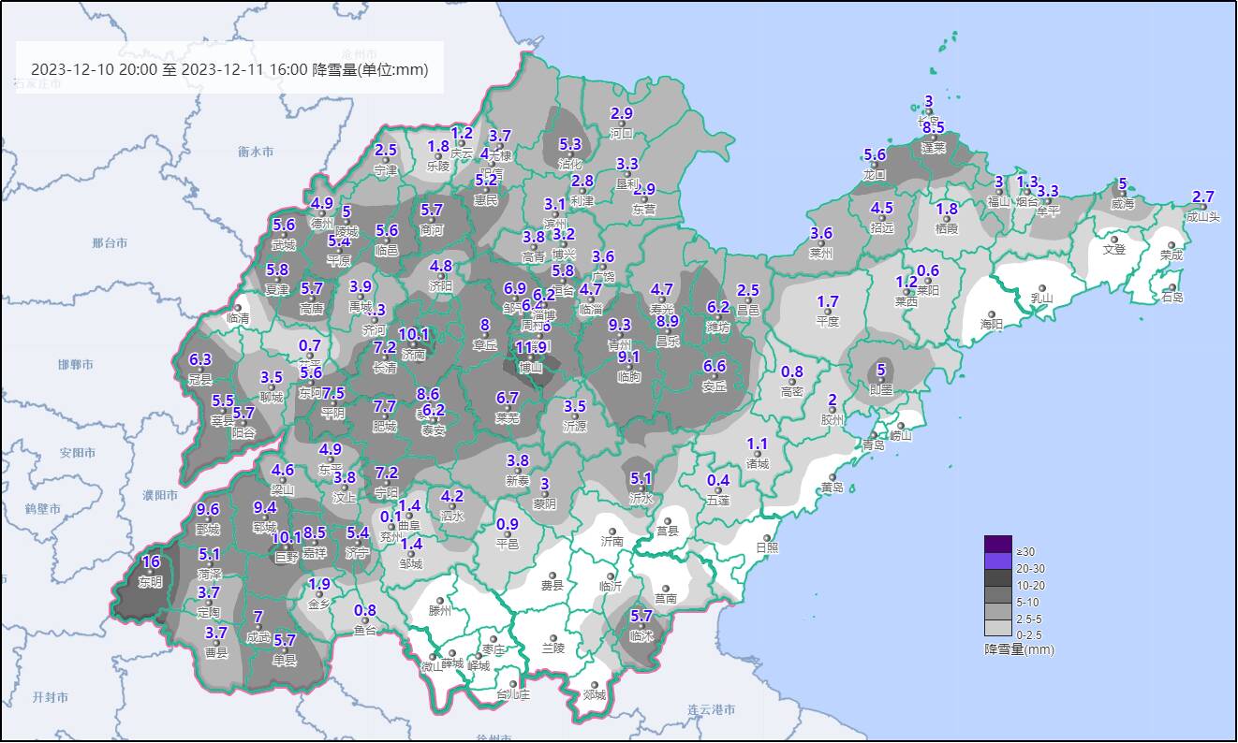Click the 安阳市 city label

[78, 453]
